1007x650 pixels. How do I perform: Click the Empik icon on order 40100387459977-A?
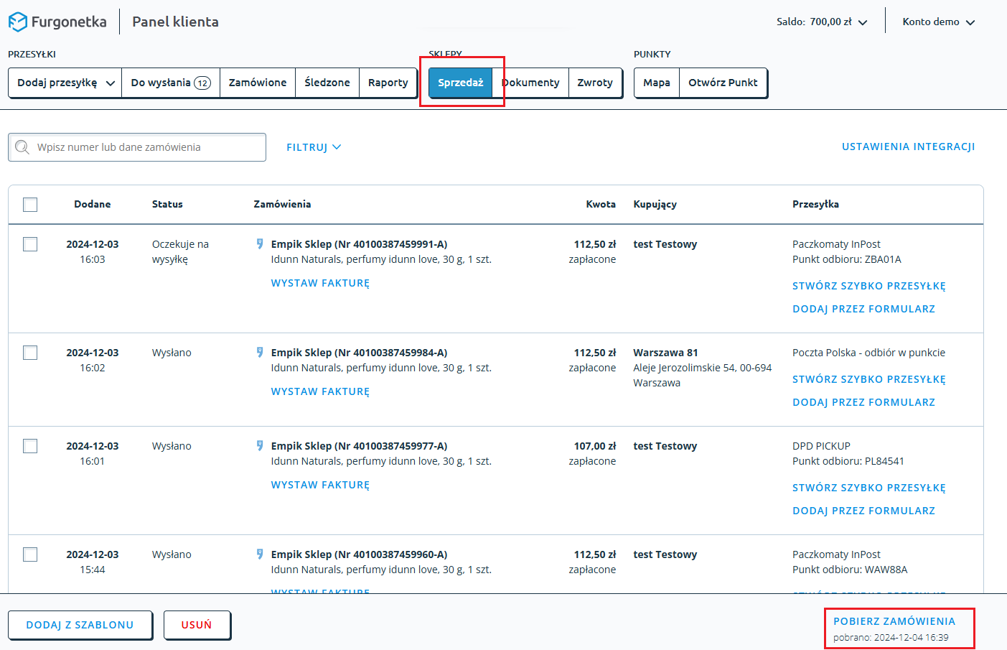pos(260,446)
